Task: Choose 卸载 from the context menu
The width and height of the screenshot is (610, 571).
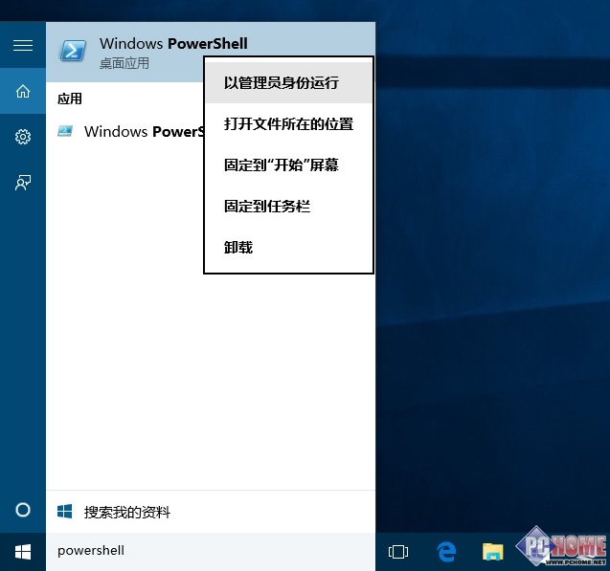Action: point(288,248)
